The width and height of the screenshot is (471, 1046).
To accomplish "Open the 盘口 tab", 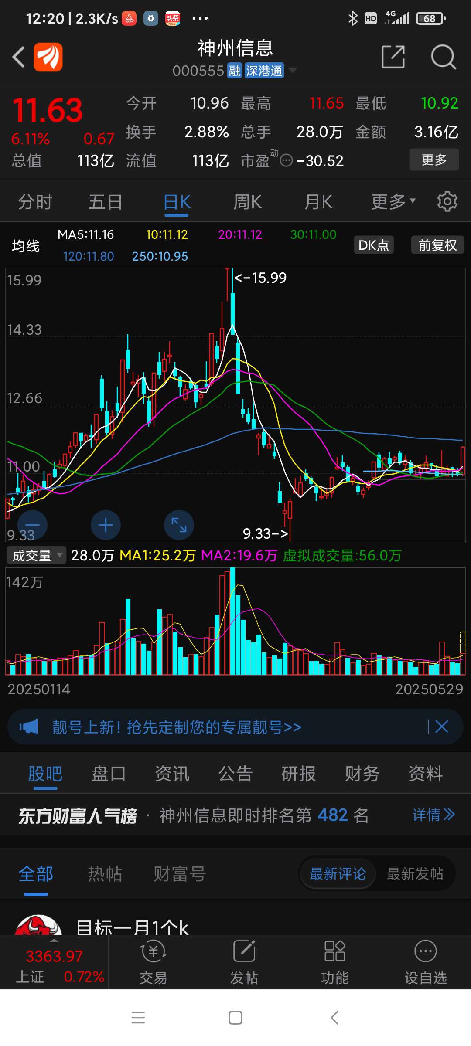I will pos(109,774).
